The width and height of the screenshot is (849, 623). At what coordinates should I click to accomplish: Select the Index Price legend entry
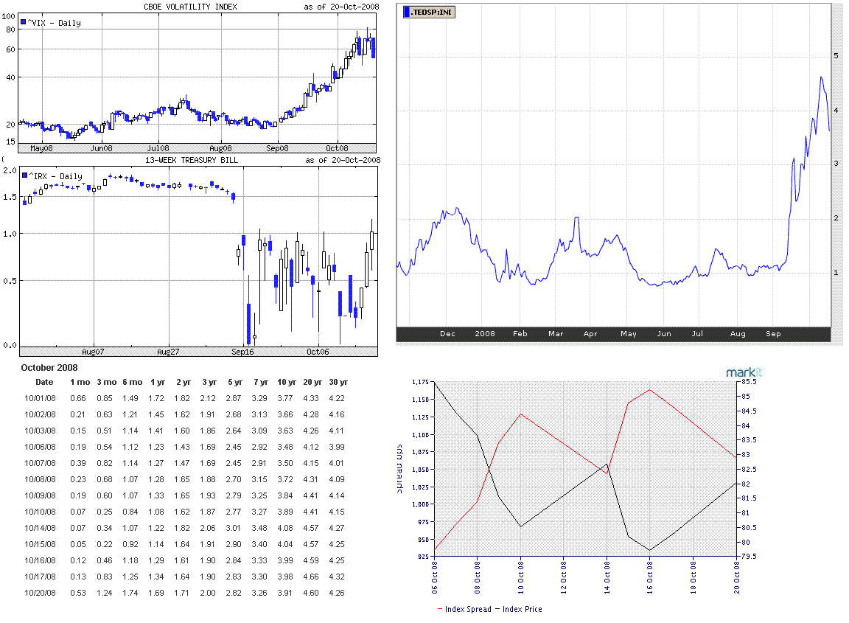(519, 609)
